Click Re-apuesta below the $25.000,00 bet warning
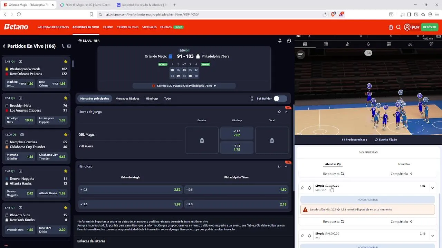Screen dimensions: 442x248 [333, 222]
